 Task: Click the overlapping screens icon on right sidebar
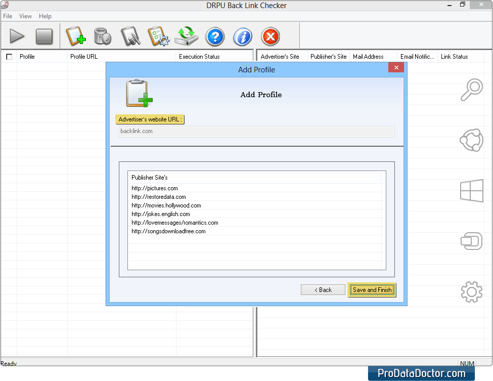coord(472,241)
